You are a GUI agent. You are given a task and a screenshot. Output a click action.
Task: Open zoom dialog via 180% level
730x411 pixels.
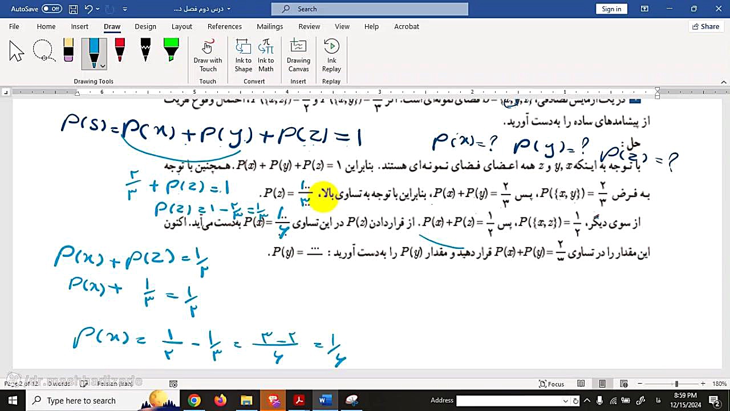tap(719, 384)
